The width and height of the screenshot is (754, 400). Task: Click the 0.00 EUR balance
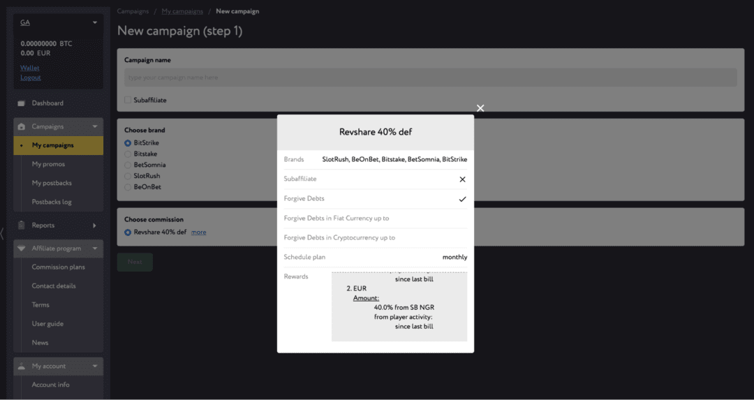point(35,53)
